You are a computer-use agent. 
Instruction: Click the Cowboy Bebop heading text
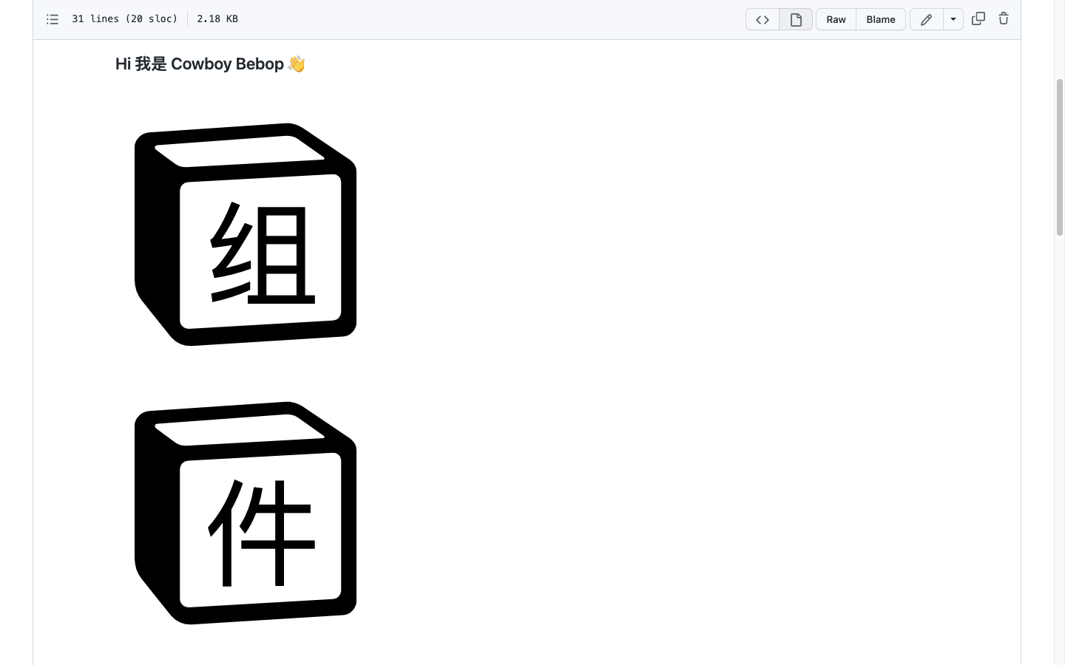(227, 64)
